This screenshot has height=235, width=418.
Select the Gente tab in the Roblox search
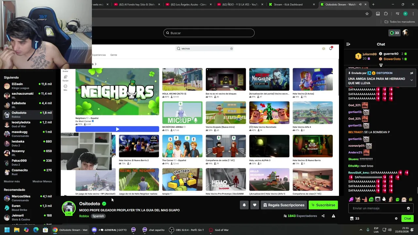(113, 55)
